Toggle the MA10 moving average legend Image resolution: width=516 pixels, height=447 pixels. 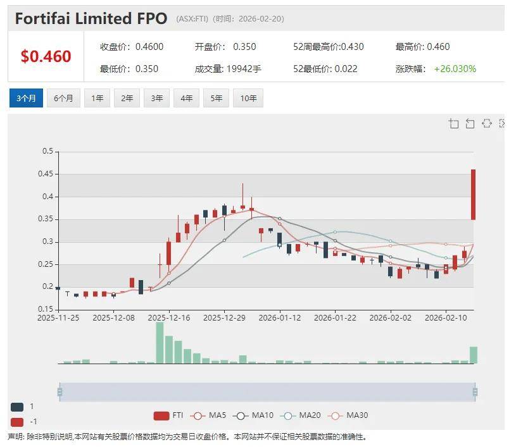[x=254, y=415]
